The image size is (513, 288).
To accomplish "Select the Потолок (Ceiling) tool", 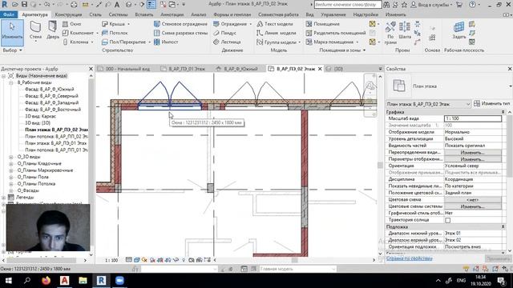I will tap(115, 33).
